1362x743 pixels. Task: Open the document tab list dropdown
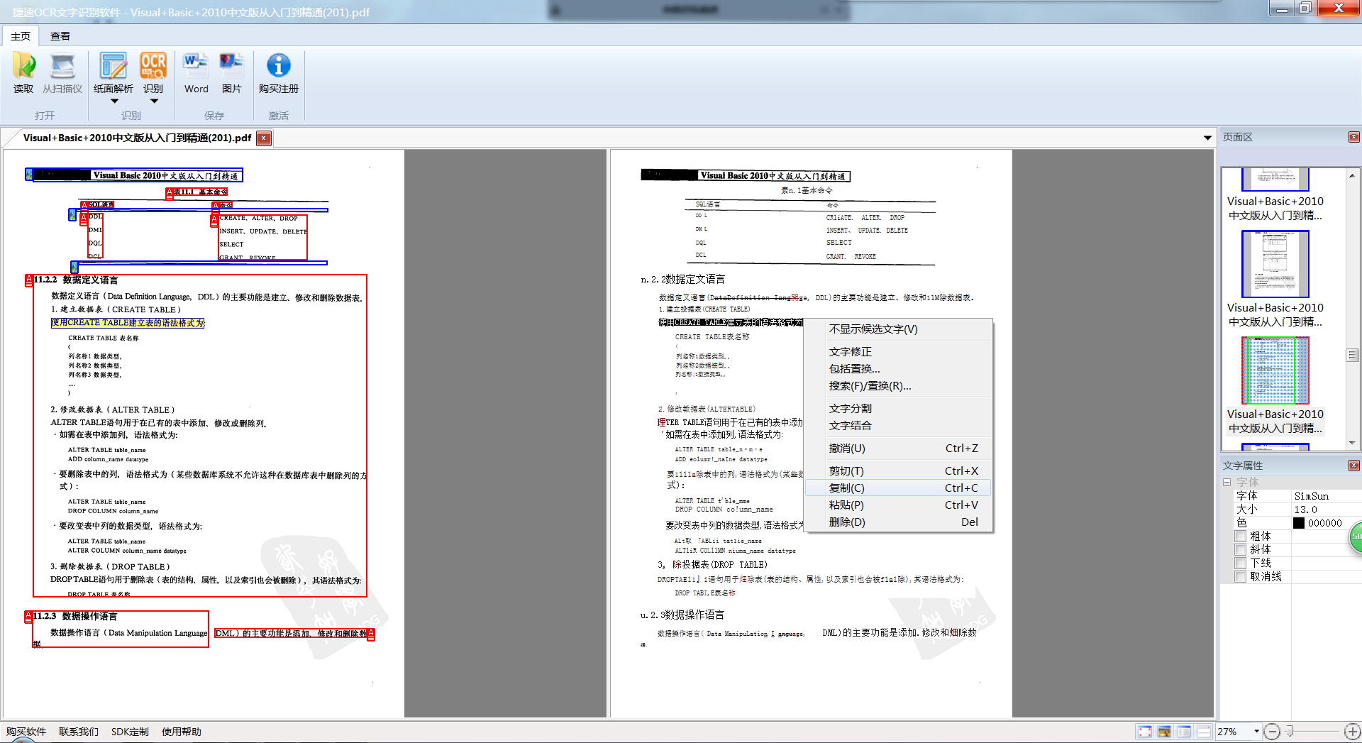(x=1207, y=138)
